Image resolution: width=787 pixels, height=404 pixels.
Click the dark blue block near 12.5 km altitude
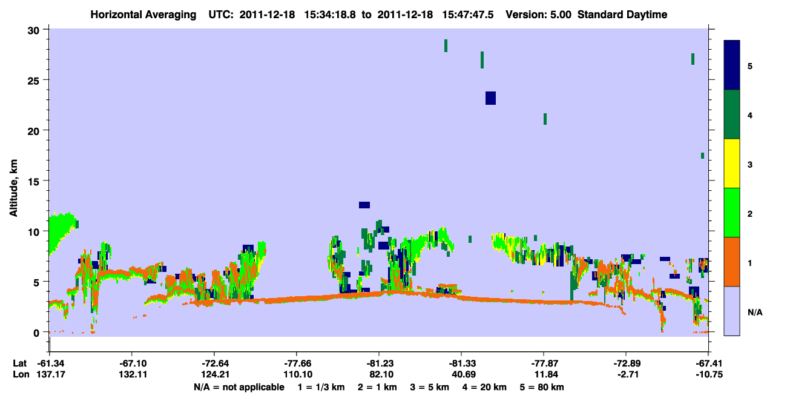pyautogui.click(x=364, y=205)
